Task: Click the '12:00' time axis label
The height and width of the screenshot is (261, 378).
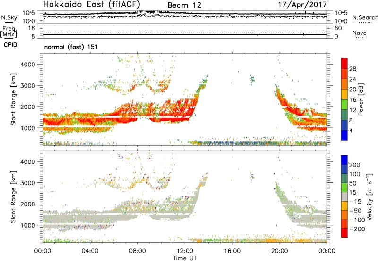Action: pos(185,251)
